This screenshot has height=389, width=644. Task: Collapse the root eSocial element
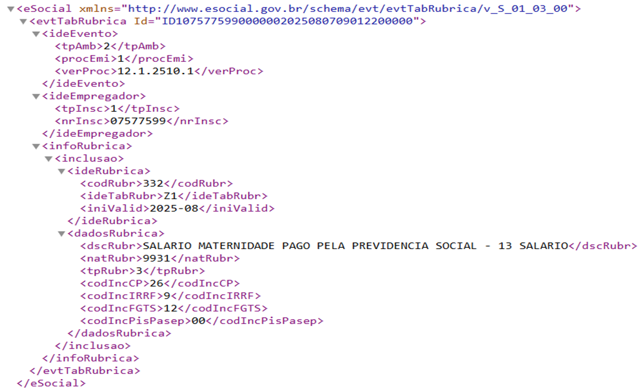[x=11, y=9]
